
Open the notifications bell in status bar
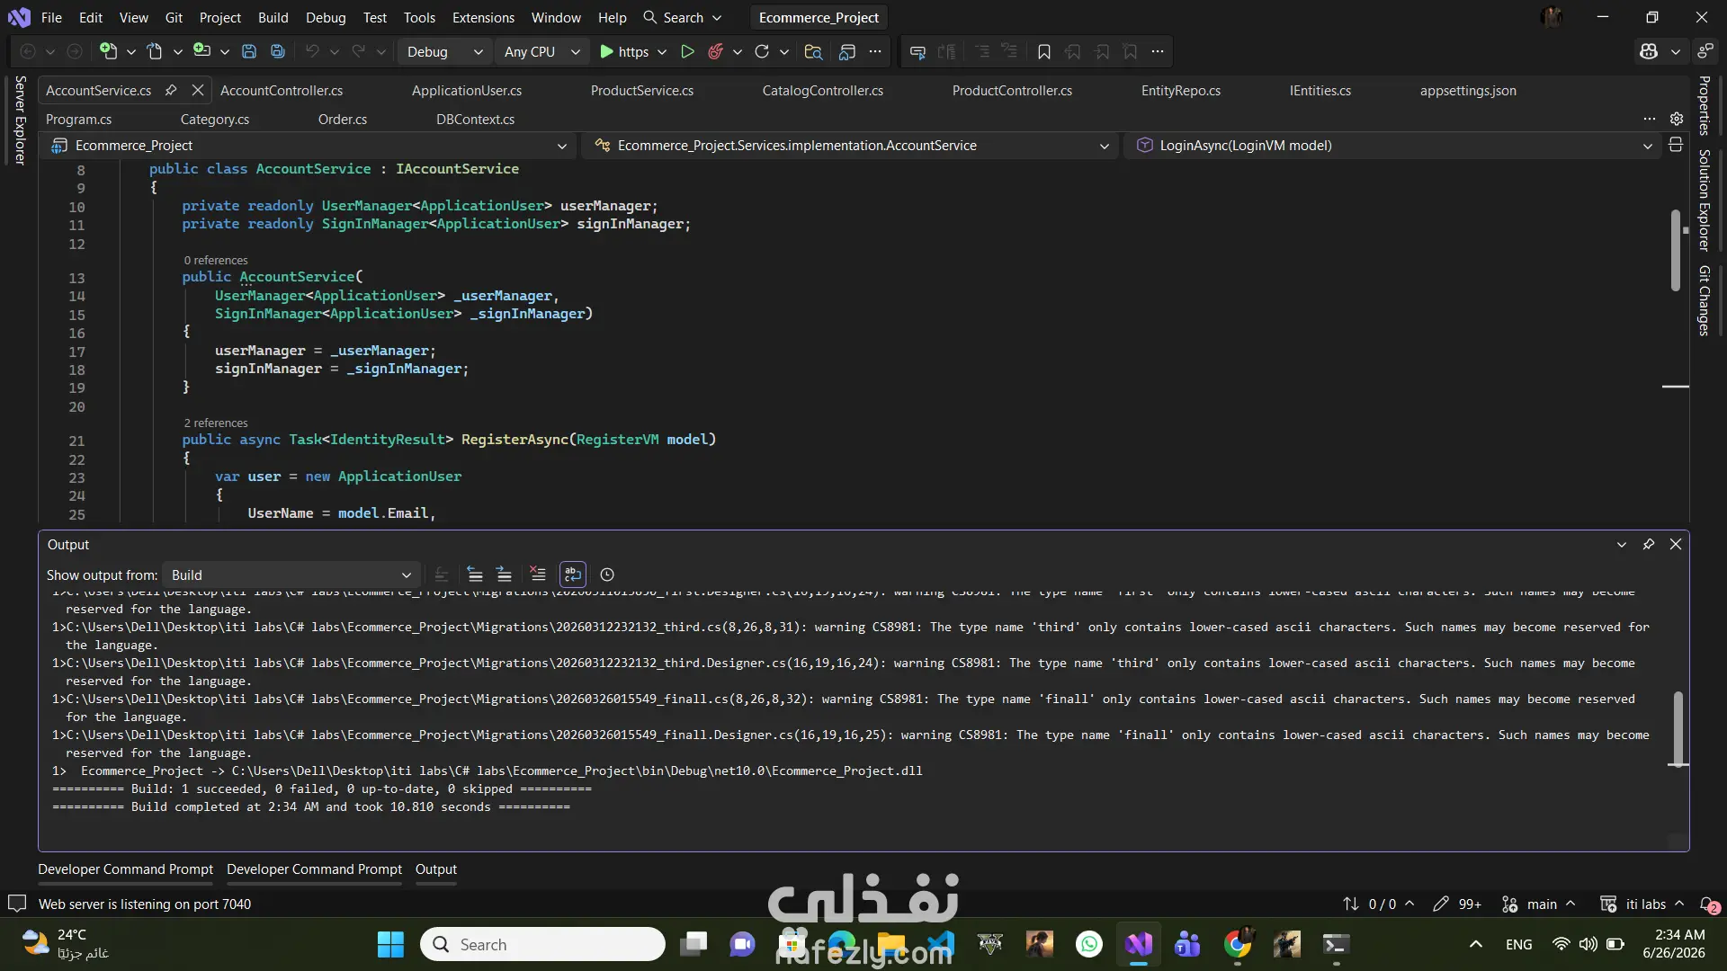coord(1709,904)
